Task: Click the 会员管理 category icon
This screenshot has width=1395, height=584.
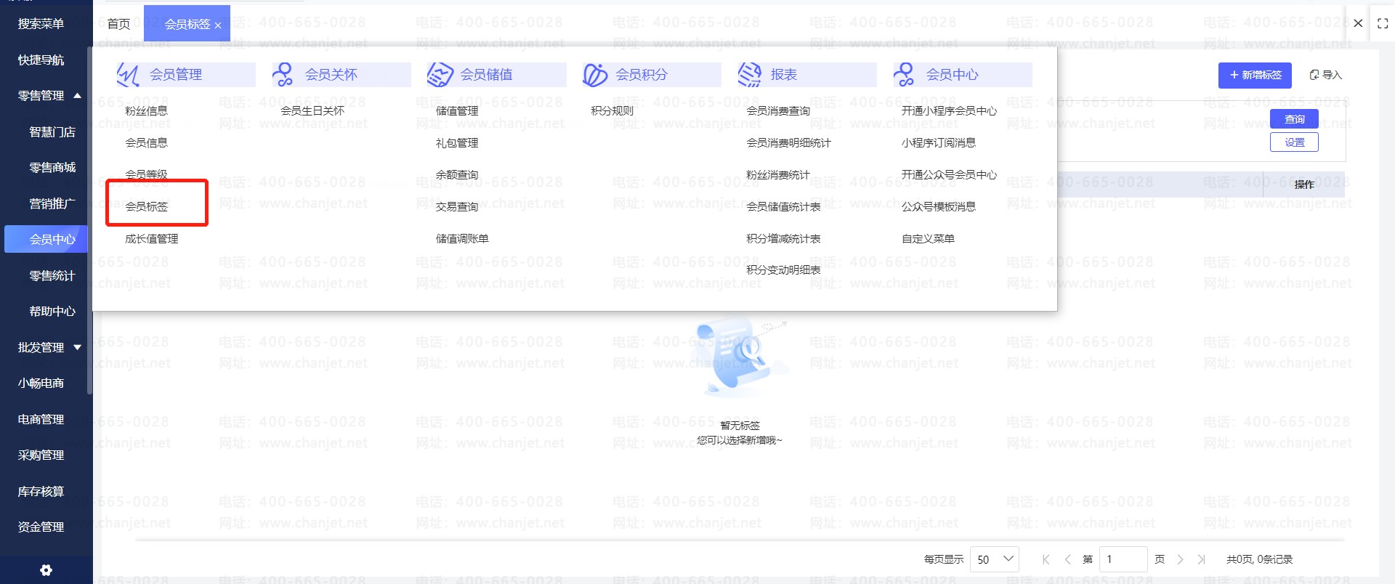Action: click(x=129, y=75)
